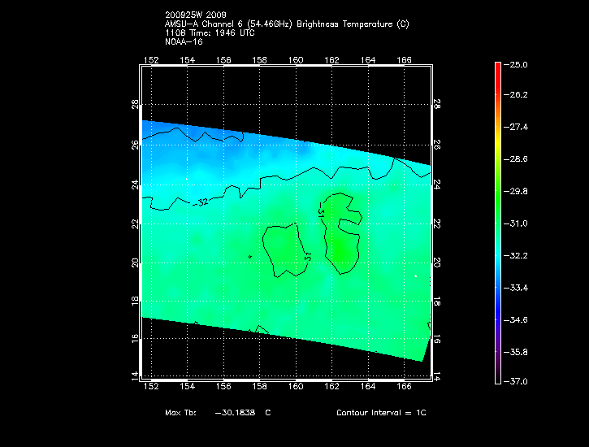589x447 pixels.
Task: Click the red top of the color bar
Action: pos(498,69)
